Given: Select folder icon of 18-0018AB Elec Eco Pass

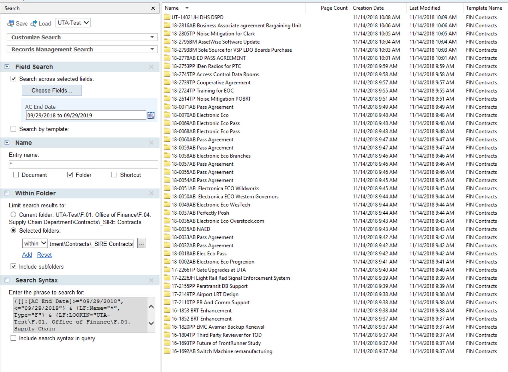Looking at the screenshot, I should click(167, 253).
